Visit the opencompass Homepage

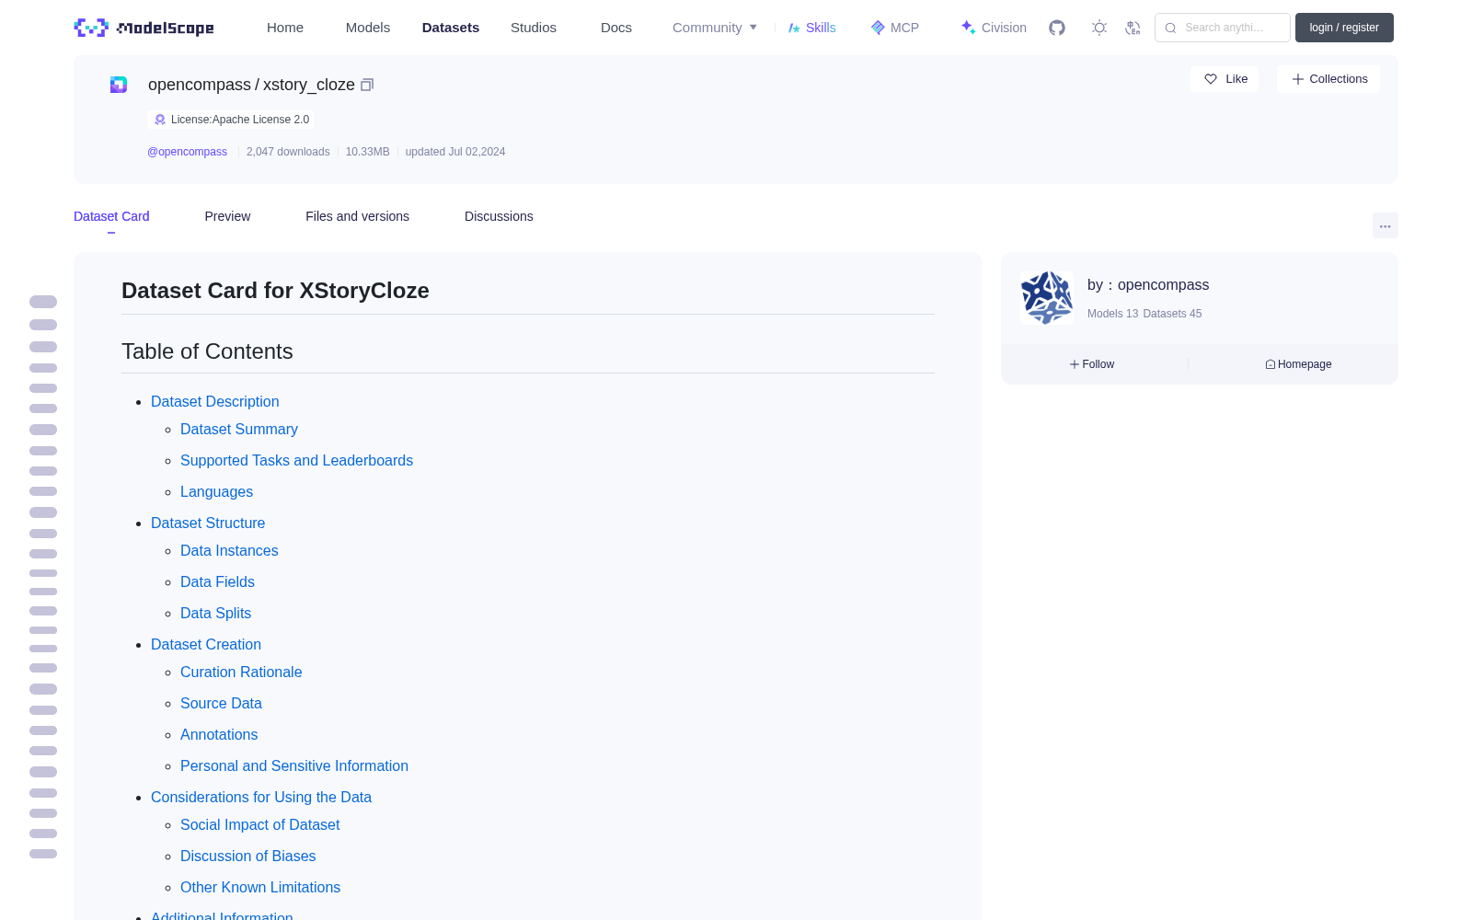(x=1298, y=364)
